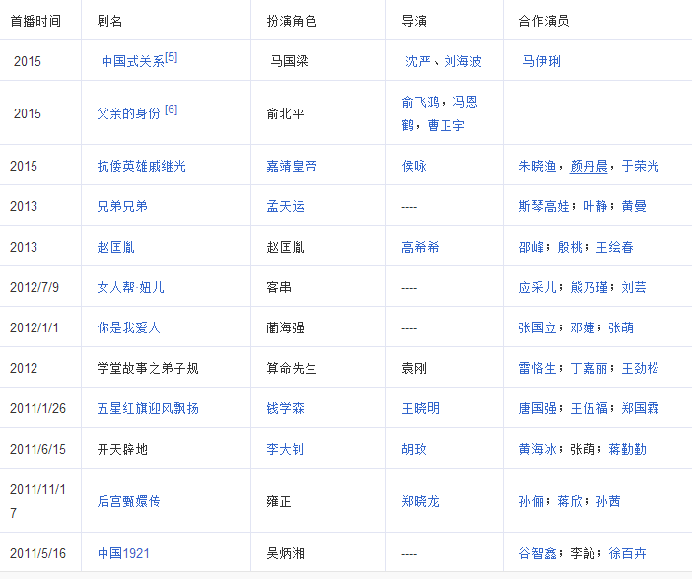This screenshot has height=579, width=692.
Task: Click director 侯咏 link
Action: (414, 166)
